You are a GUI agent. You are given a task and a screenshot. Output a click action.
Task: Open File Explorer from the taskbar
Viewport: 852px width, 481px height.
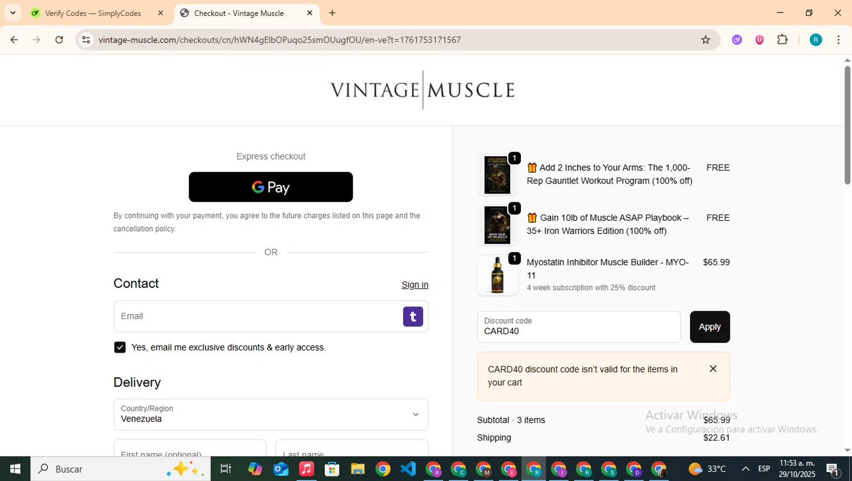tap(357, 469)
